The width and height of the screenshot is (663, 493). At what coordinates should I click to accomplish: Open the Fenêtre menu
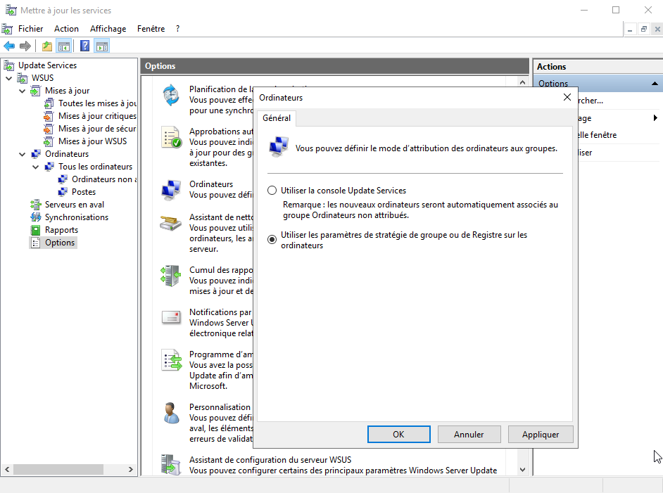click(151, 29)
